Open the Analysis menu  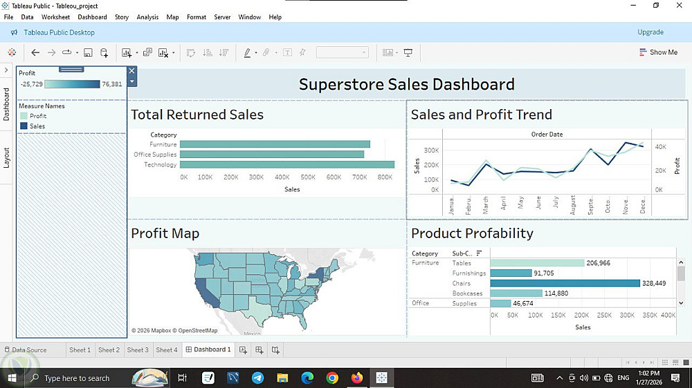147,17
